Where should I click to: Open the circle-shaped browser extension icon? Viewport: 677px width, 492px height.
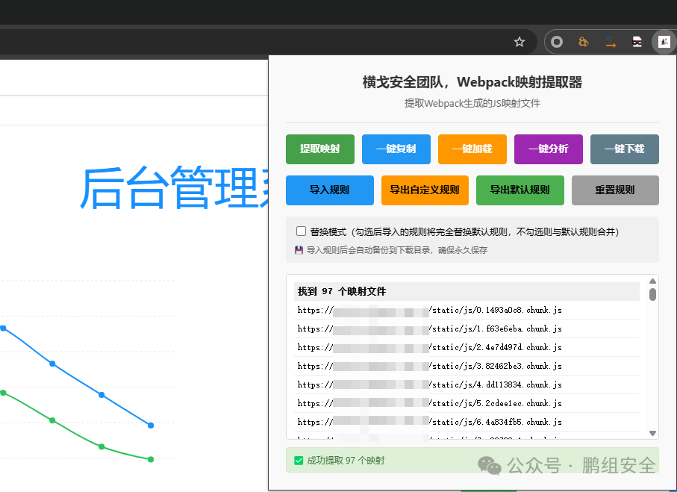pos(557,42)
